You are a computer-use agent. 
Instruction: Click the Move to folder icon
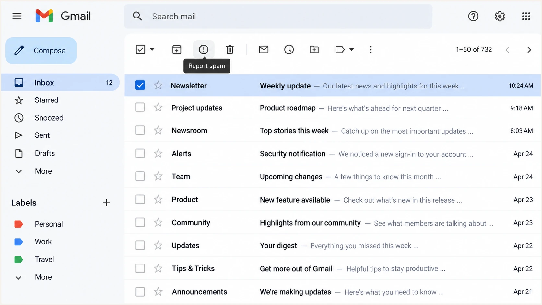(314, 50)
